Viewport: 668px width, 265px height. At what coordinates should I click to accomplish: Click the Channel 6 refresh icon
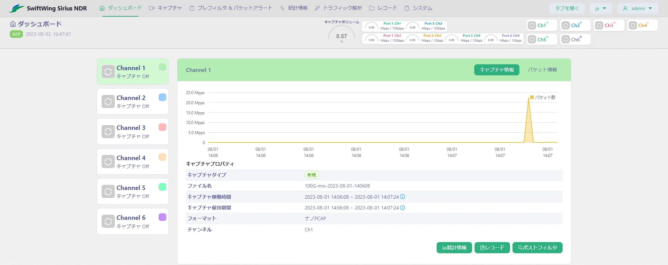click(x=108, y=221)
